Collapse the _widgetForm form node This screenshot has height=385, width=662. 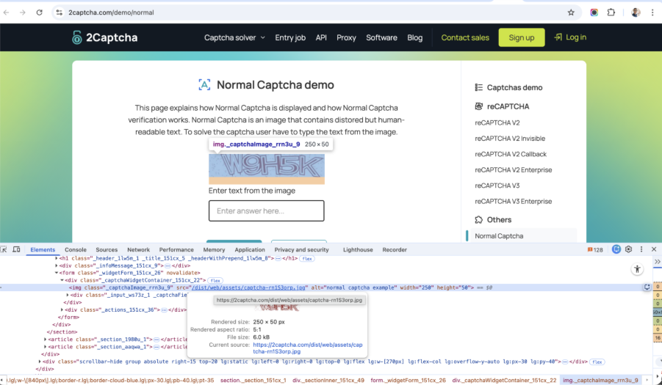point(57,273)
